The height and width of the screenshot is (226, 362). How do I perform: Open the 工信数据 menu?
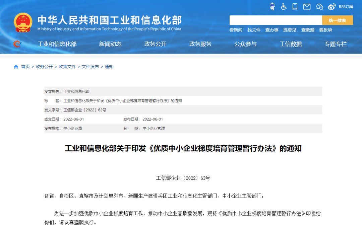(290, 44)
